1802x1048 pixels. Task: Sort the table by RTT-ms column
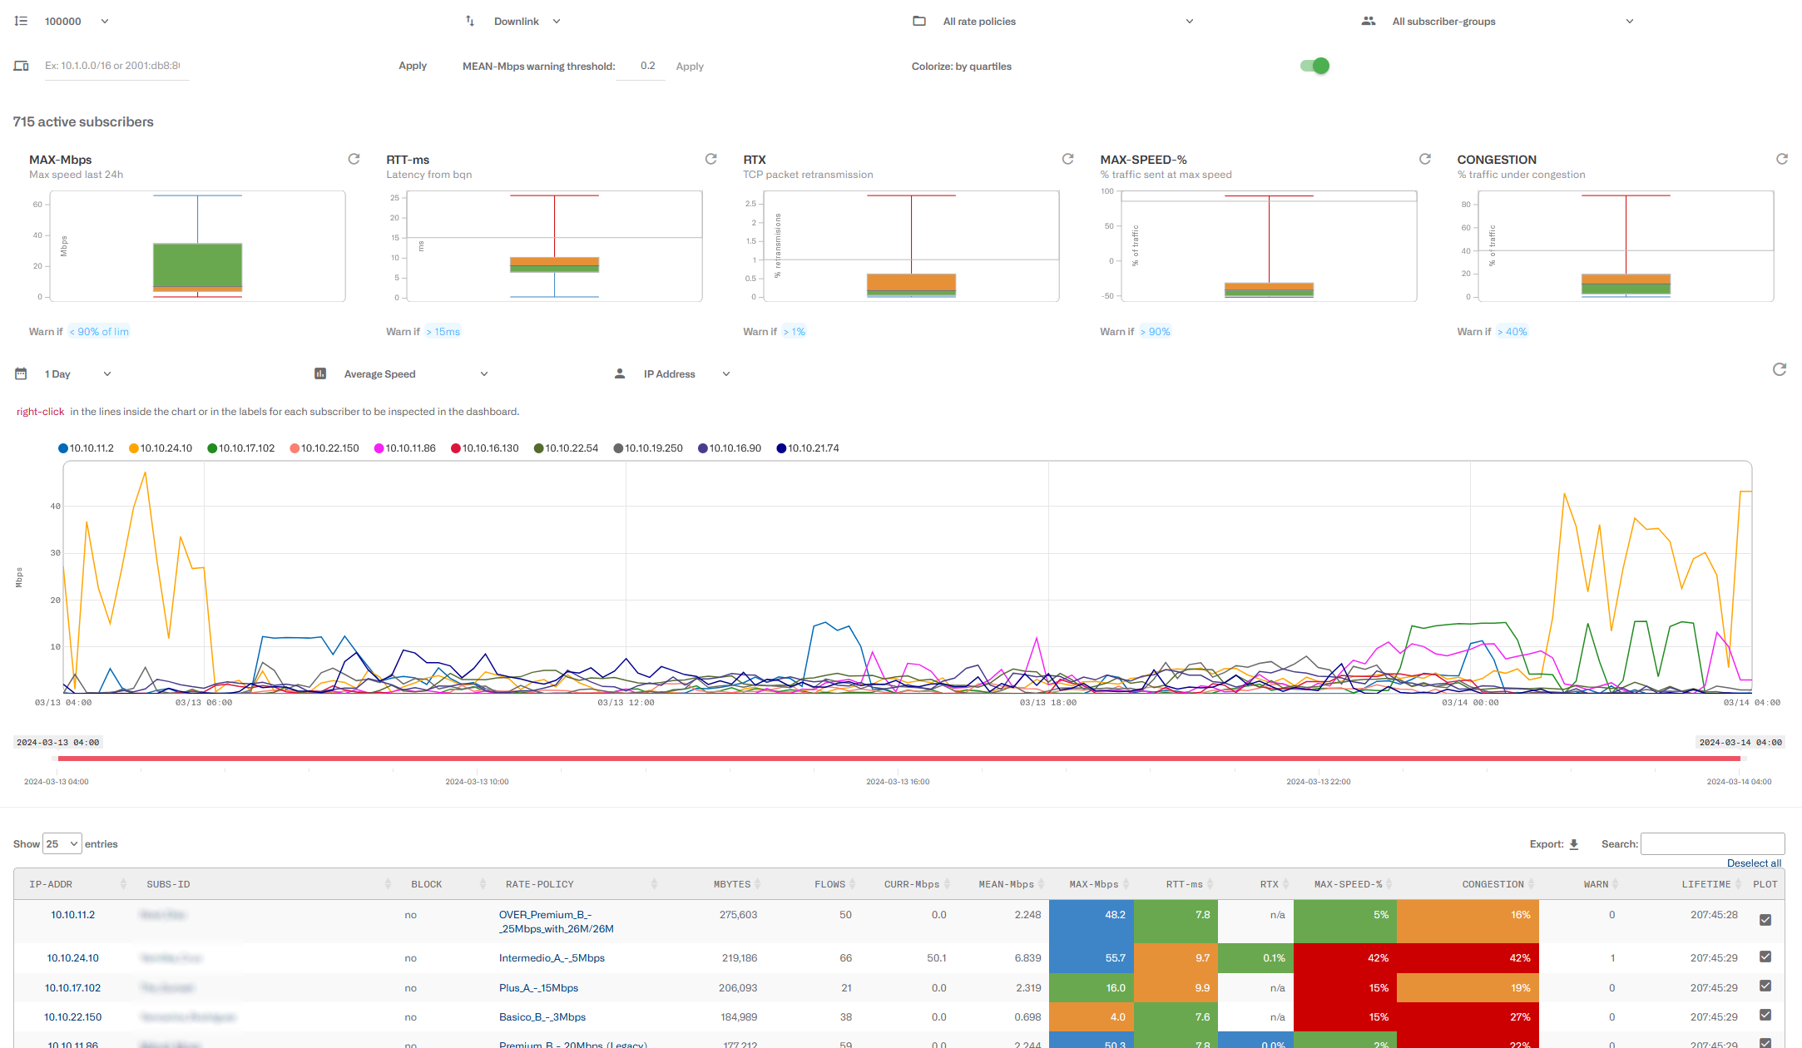pos(1210,883)
